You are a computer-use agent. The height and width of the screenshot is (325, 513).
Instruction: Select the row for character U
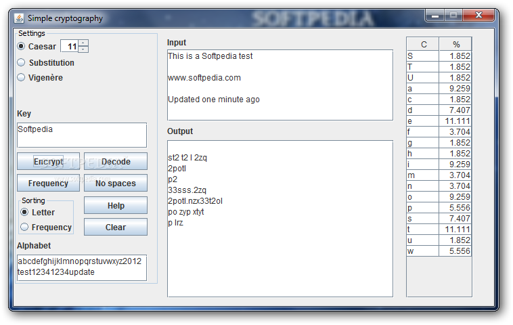point(439,78)
